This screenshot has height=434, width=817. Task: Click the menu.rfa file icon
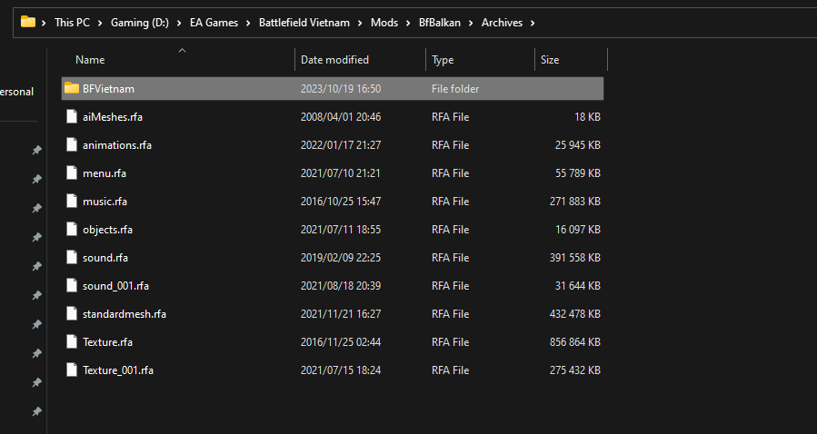point(72,173)
